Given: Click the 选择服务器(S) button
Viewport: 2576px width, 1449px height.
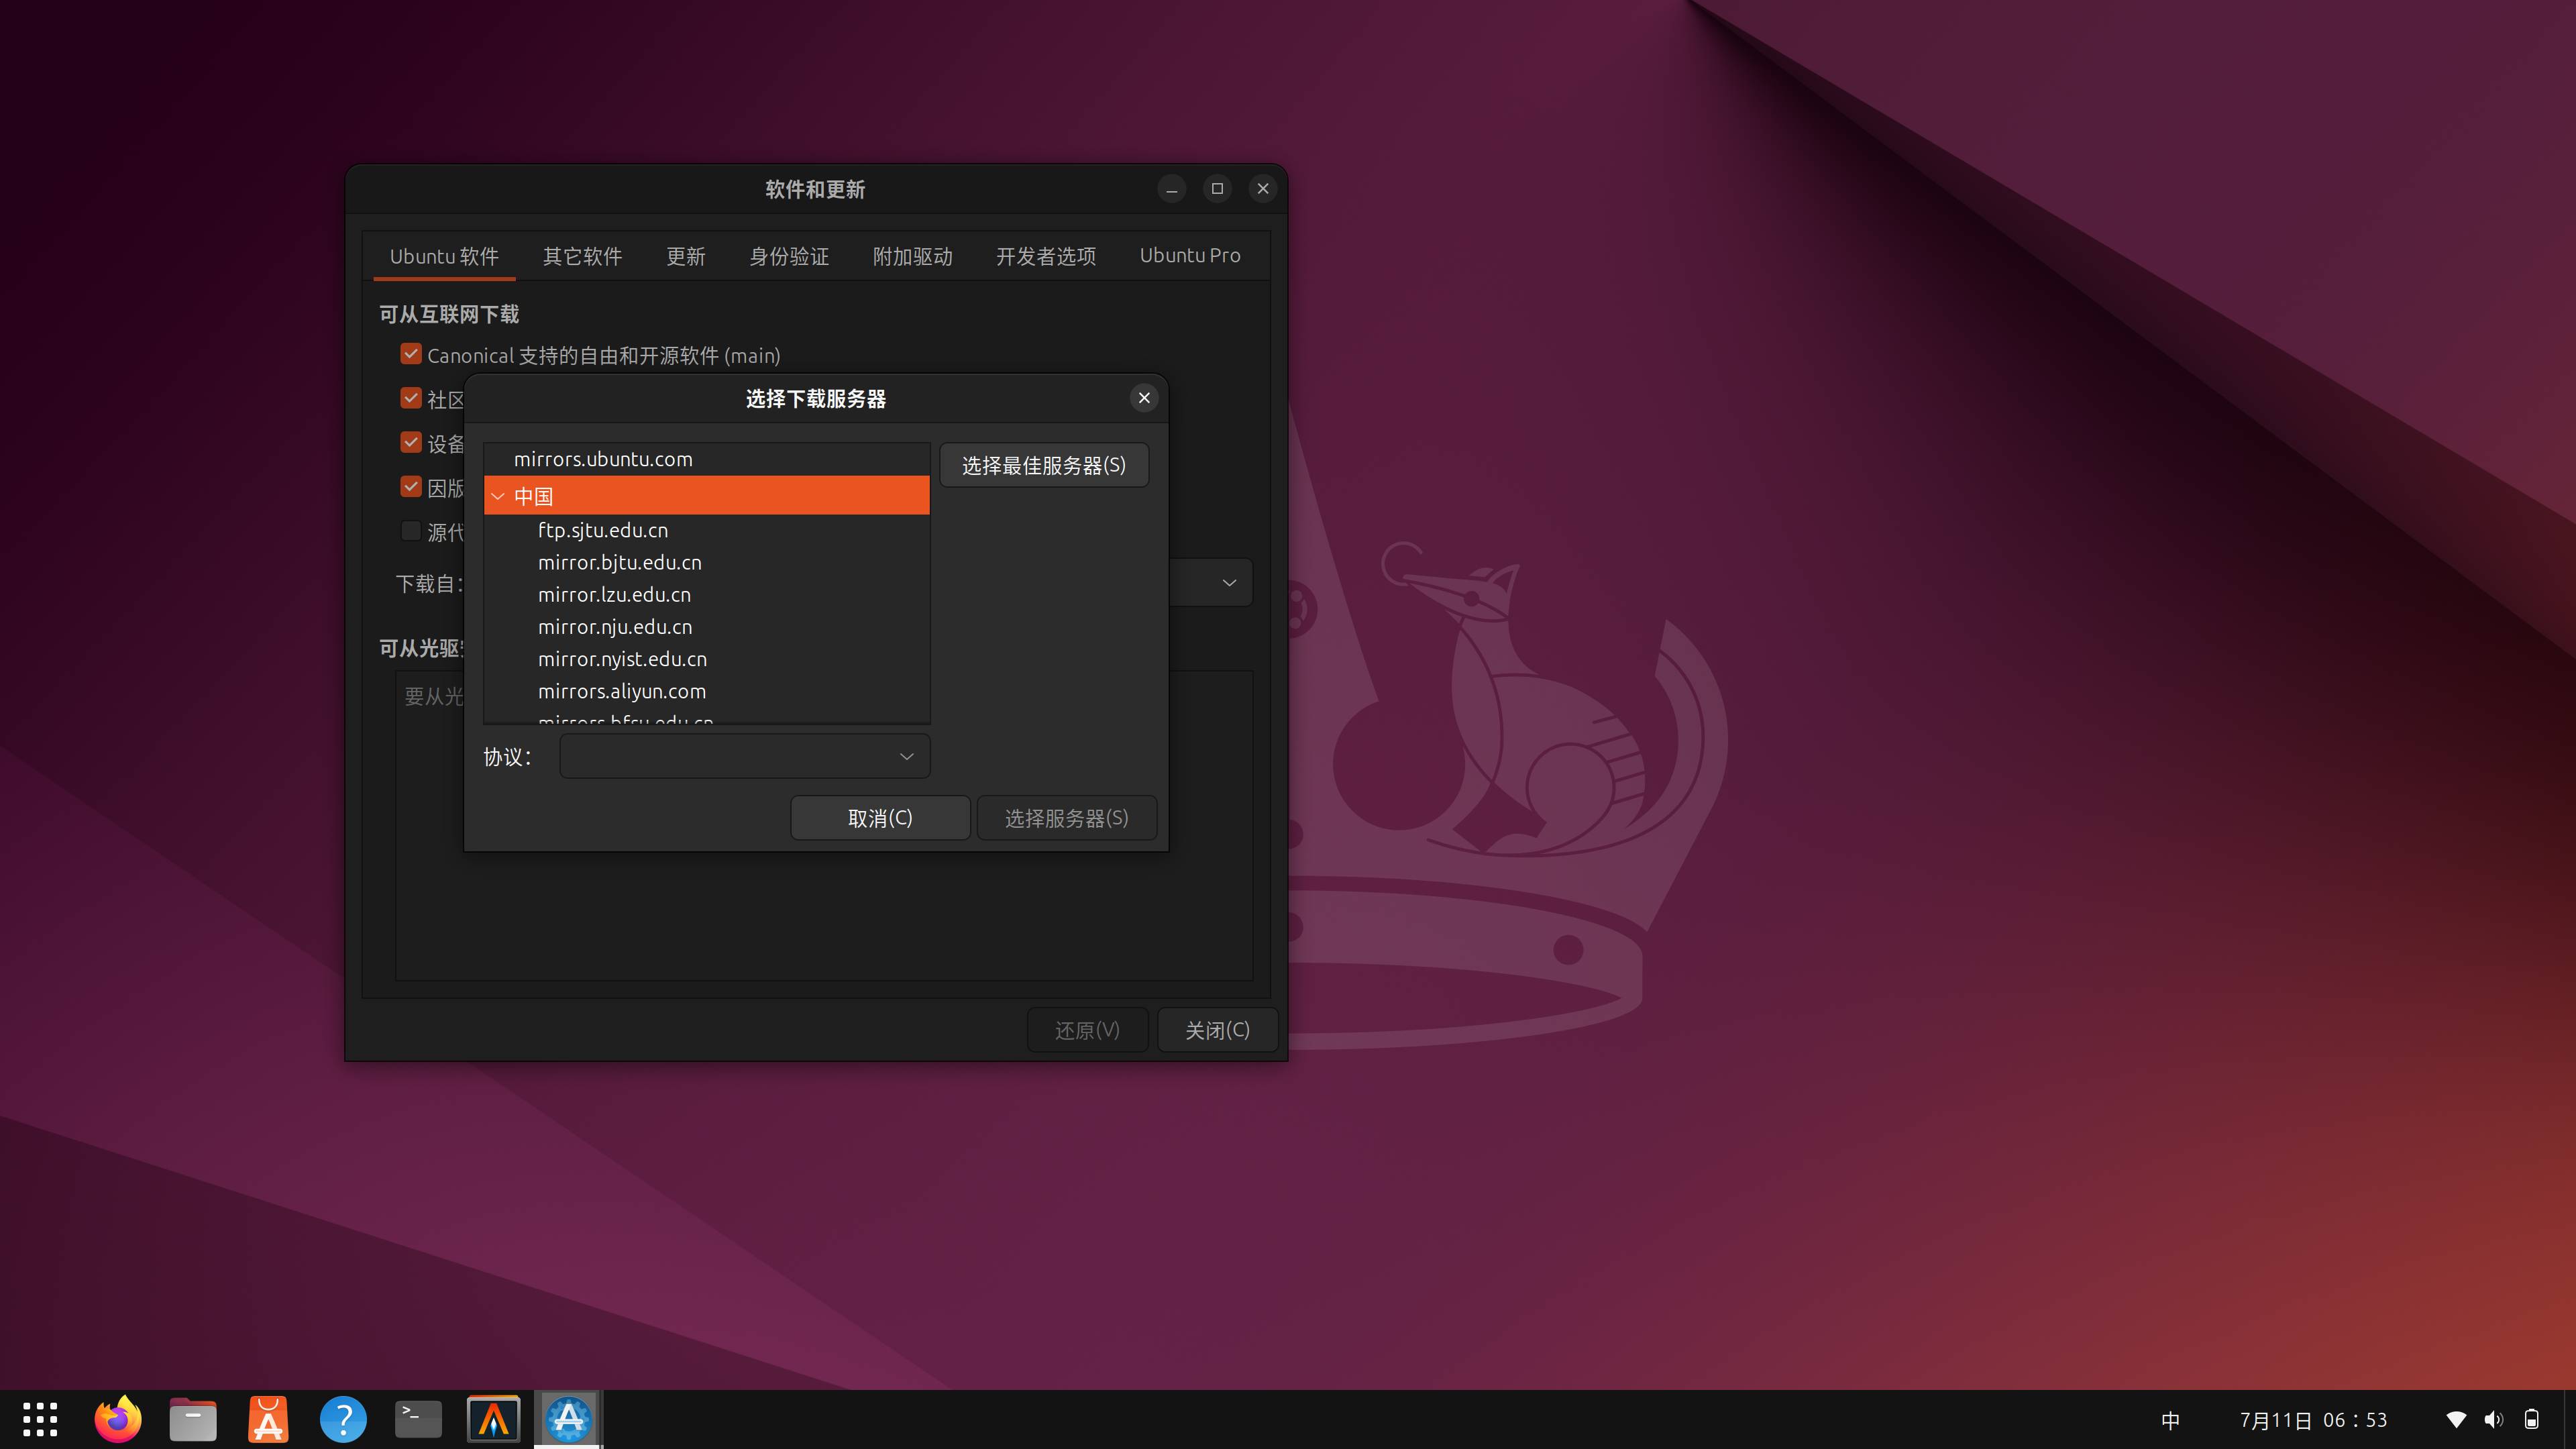Looking at the screenshot, I should click(1067, 818).
